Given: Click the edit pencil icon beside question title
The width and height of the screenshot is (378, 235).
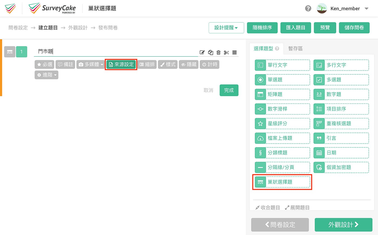Looking at the screenshot, I should pyautogui.click(x=202, y=52).
